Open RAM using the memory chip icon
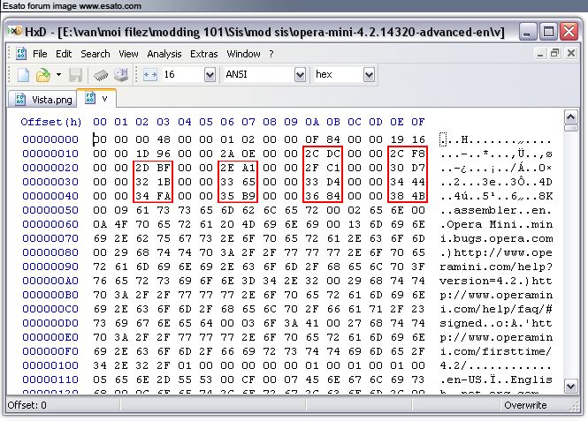This screenshot has width=588, height=421. tap(101, 75)
